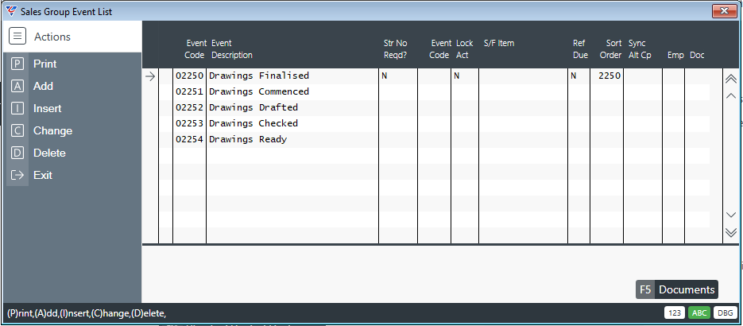The height and width of the screenshot is (326, 743).
Task: Click the Event Description column header
Action: (x=232, y=49)
